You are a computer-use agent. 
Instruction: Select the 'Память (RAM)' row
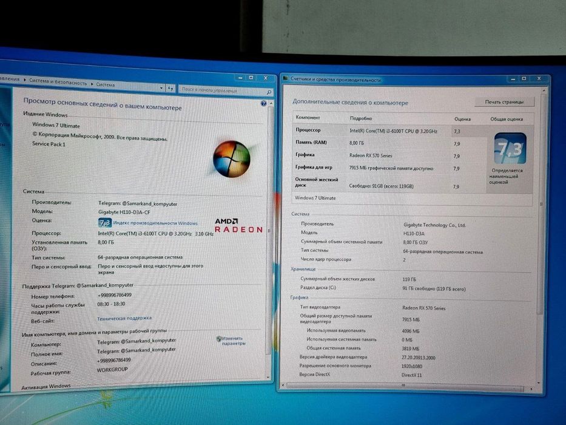[x=389, y=143]
